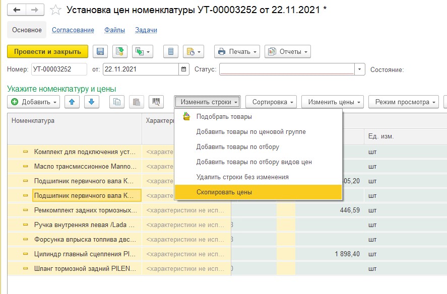Viewport: 447px width, 294px height.
Task: Move row down with blue arrow
Action: [91, 102]
